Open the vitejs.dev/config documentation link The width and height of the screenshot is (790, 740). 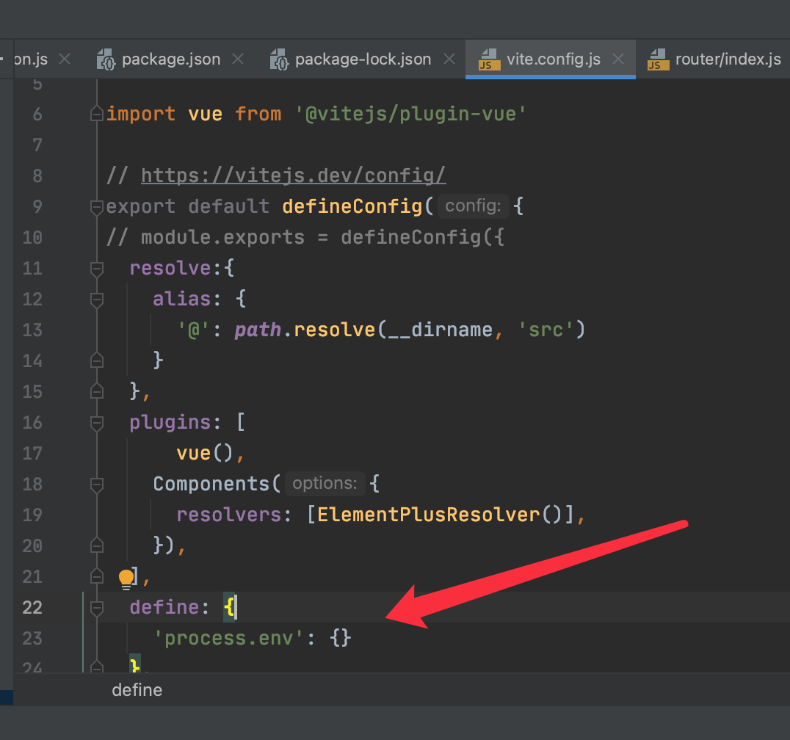click(293, 175)
